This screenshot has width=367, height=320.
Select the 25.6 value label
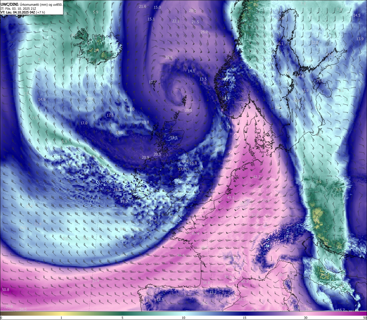[169, 57]
